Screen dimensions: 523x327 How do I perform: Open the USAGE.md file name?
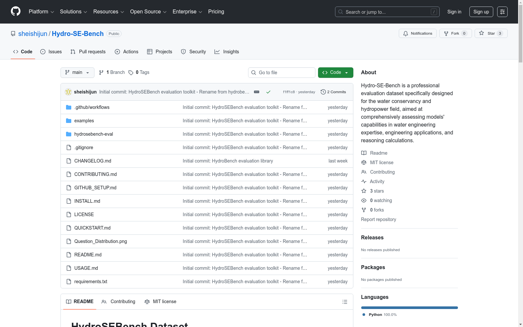coord(86,268)
